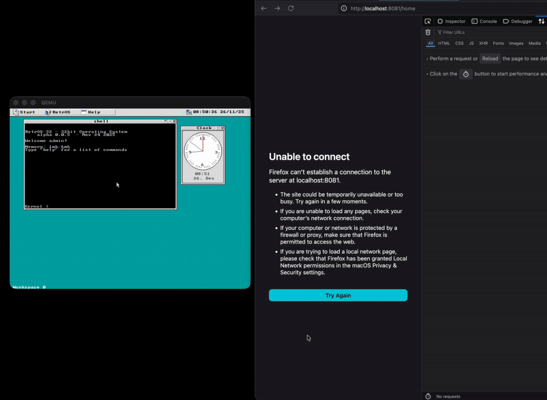547x400 pixels.
Task: Select the Images request filter
Action: coord(515,43)
